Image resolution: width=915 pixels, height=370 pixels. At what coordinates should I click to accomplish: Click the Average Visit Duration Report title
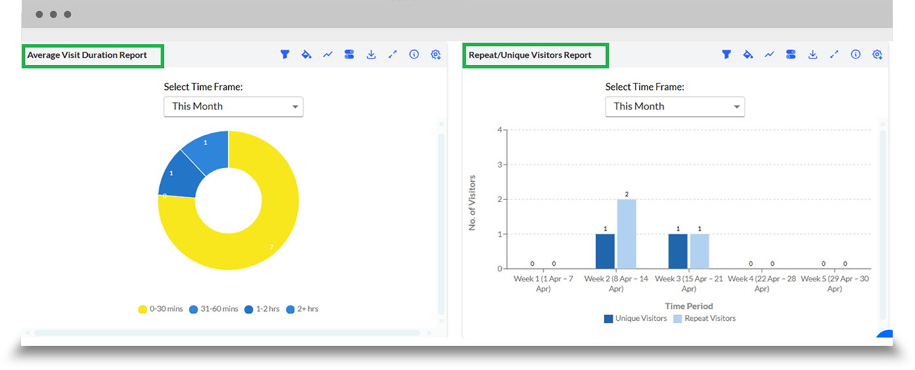click(x=87, y=56)
